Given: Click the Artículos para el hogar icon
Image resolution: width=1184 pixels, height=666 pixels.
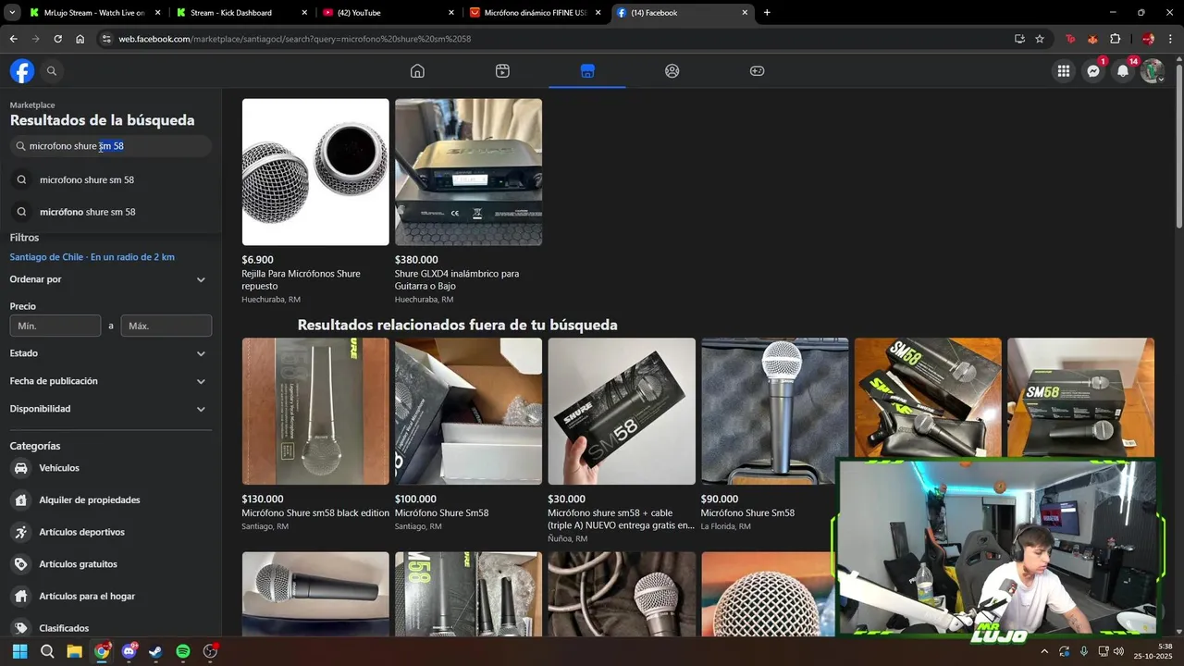Looking at the screenshot, I should (21, 597).
